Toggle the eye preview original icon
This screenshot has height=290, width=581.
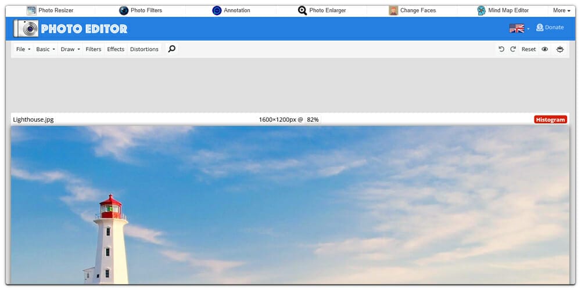[x=545, y=49]
